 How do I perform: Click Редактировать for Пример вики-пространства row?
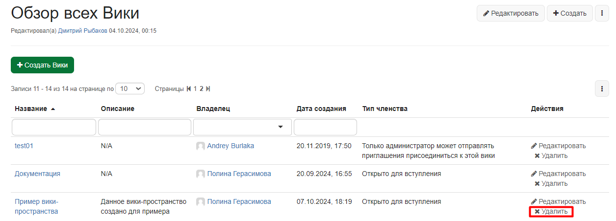[x=558, y=201]
